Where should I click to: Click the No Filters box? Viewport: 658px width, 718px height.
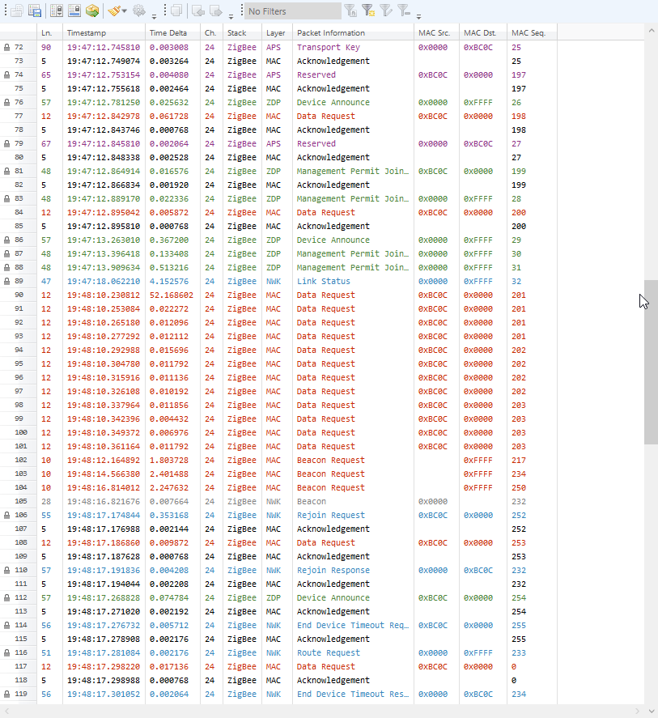tap(293, 11)
